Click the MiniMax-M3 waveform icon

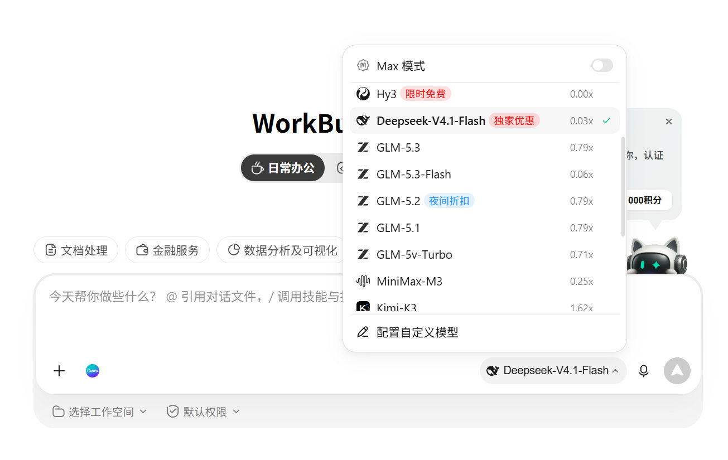click(x=363, y=281)
